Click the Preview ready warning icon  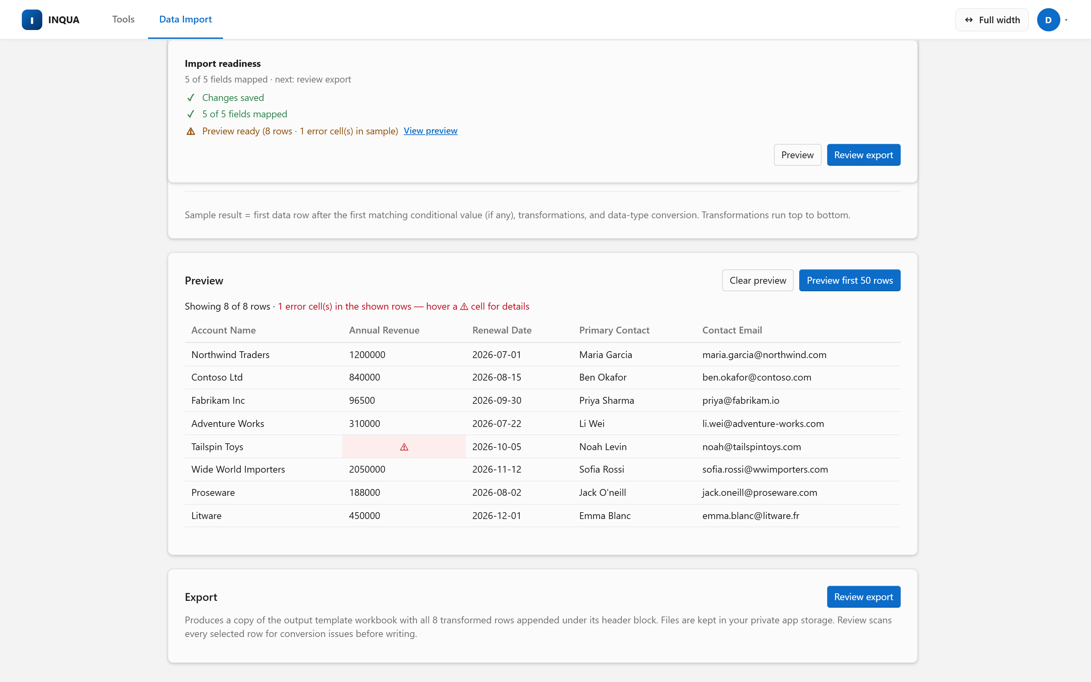click(x=191, y=131)
